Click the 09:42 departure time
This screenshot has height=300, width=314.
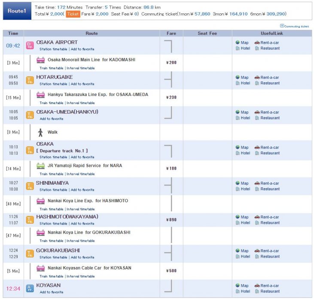click(13, 46)
